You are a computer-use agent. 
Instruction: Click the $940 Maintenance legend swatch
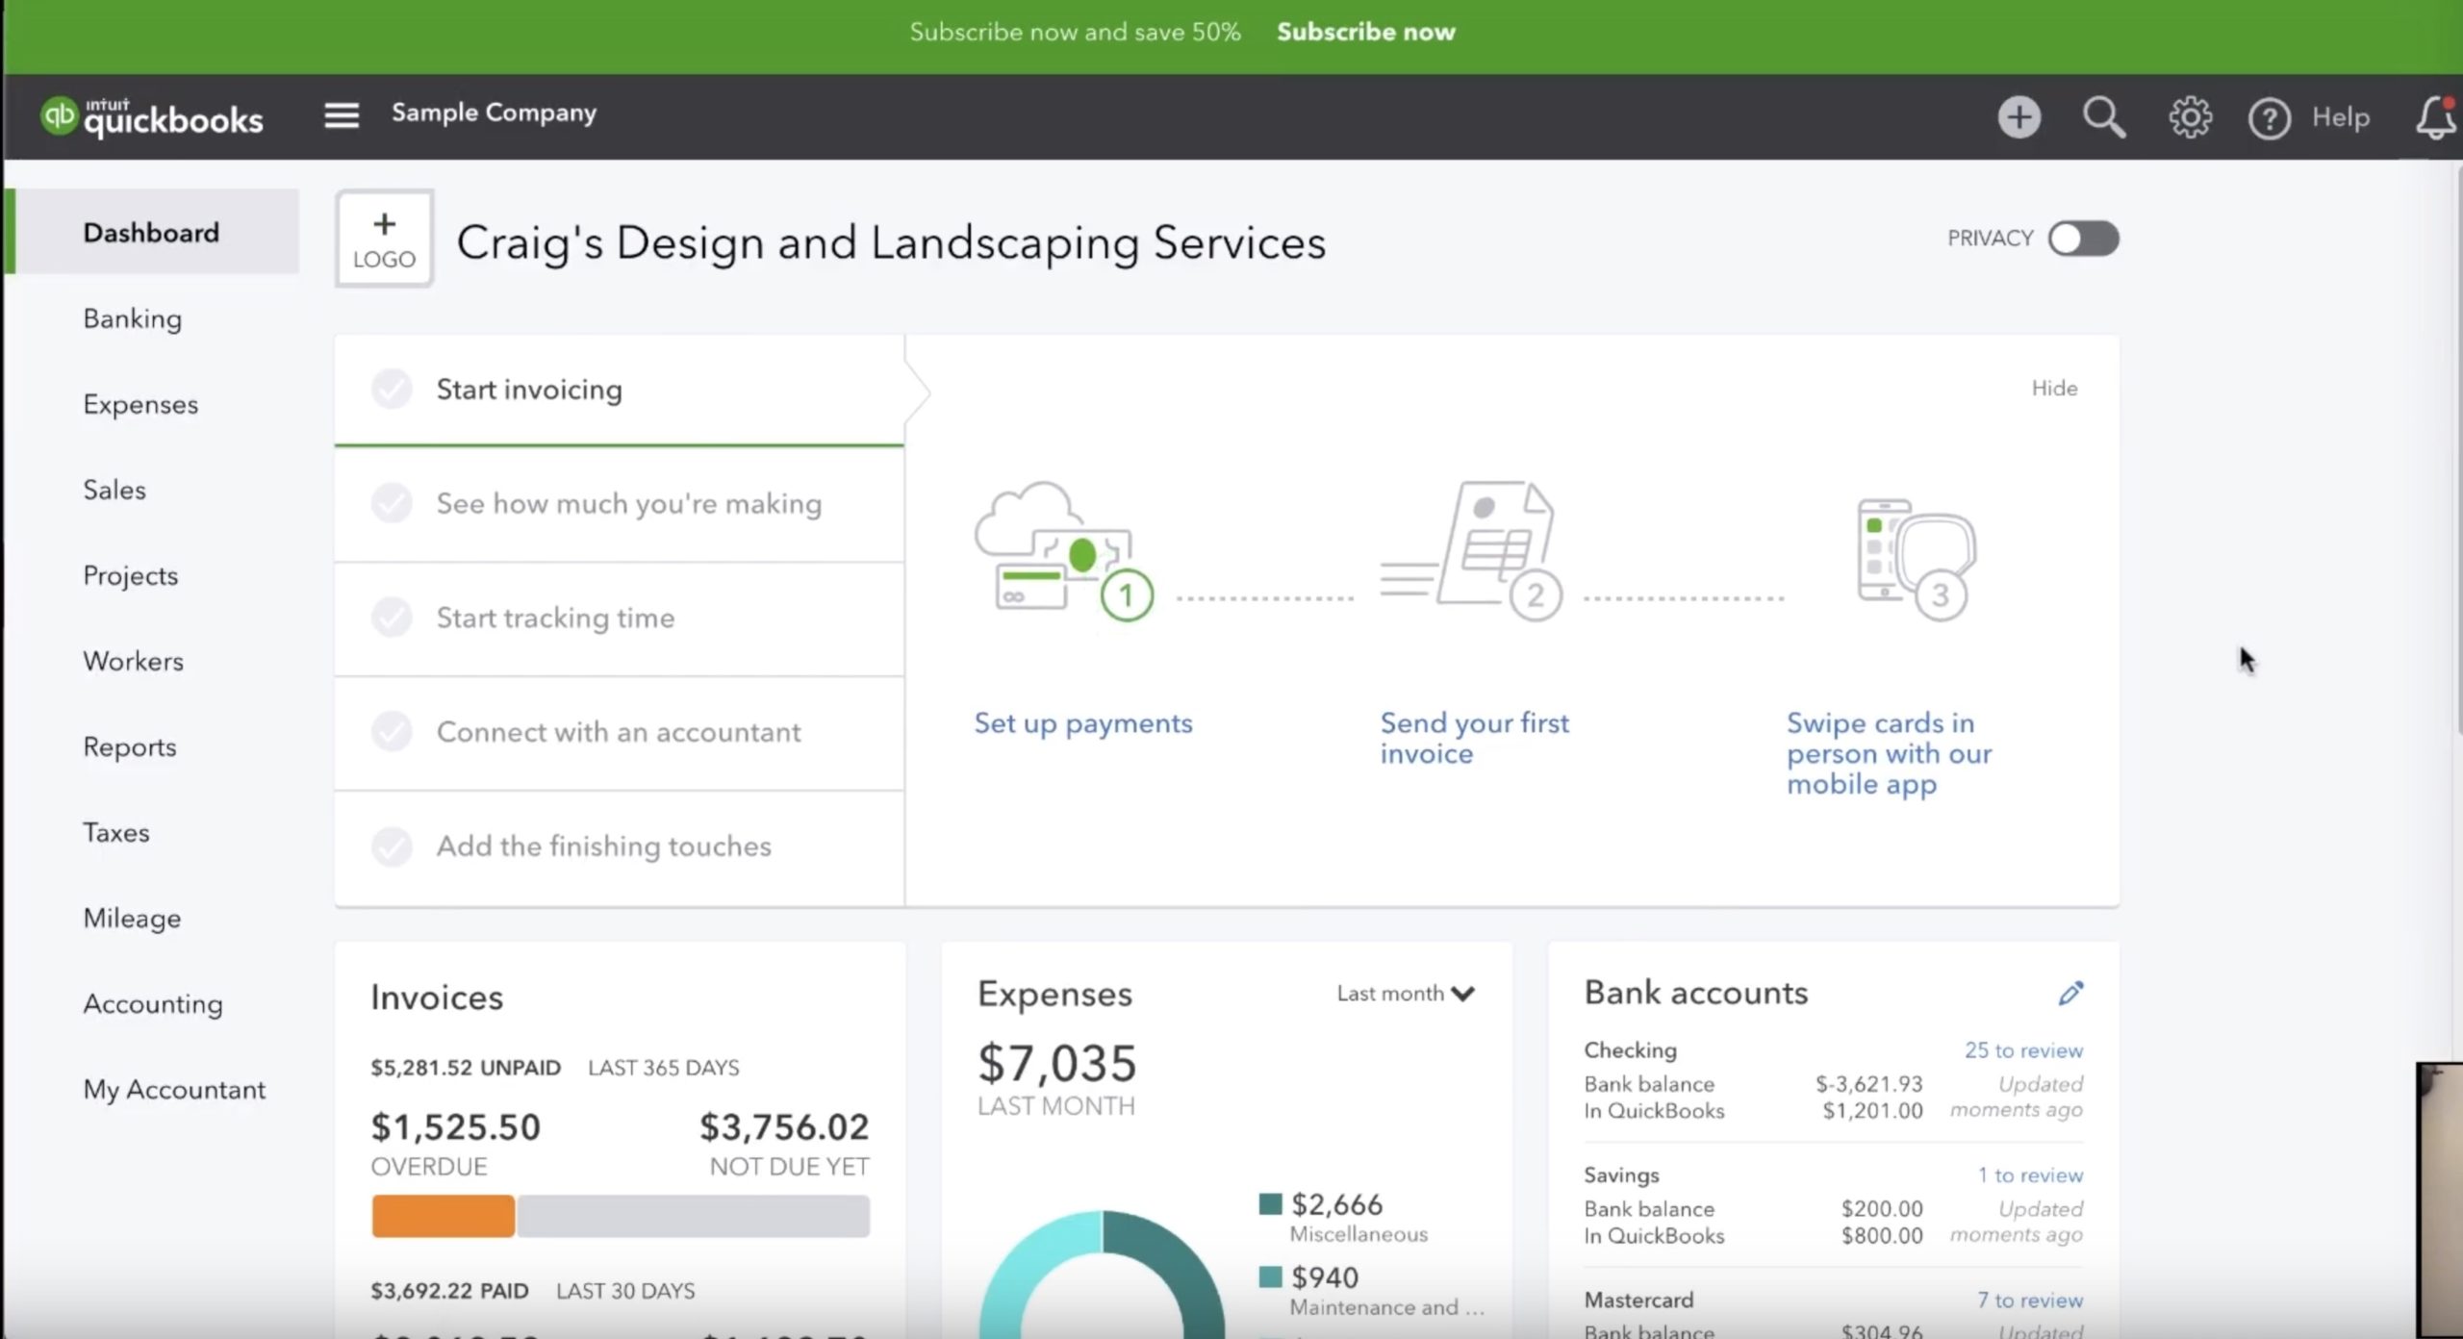pyautogui.click(x=1270, y=1277)
